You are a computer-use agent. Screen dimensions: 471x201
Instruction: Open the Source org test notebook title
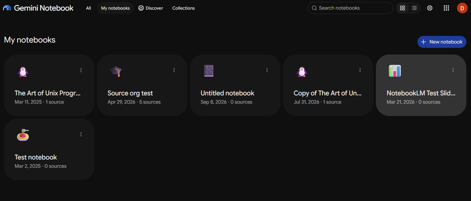pos(130,93)
